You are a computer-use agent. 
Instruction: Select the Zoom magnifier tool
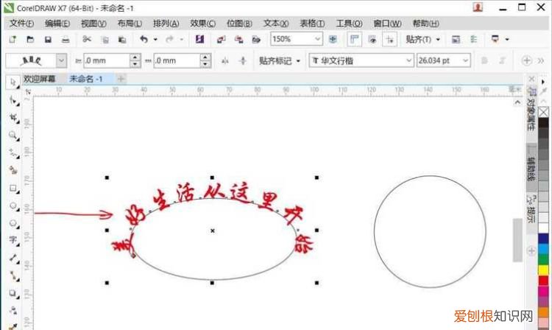[13, 136]
